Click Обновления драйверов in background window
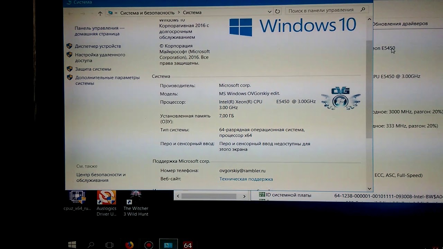Viewport: 443px width, 249px height. click(x=400, y=24)
